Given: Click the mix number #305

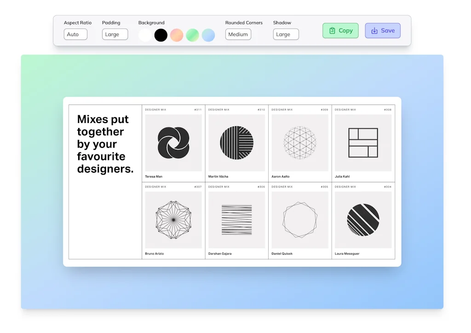Looking at the screenshot, I should pos(324,187).
